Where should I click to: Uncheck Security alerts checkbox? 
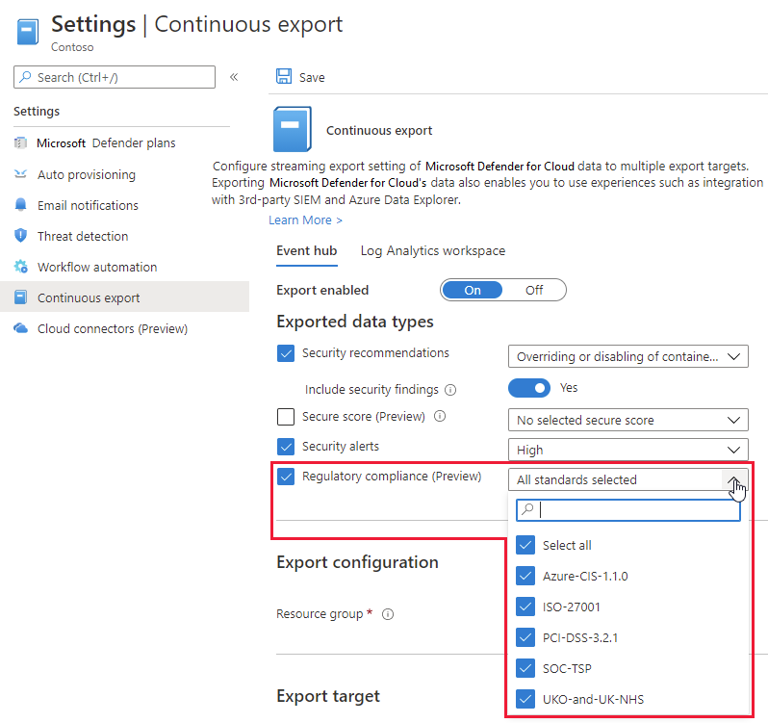(x=286, y=447)
